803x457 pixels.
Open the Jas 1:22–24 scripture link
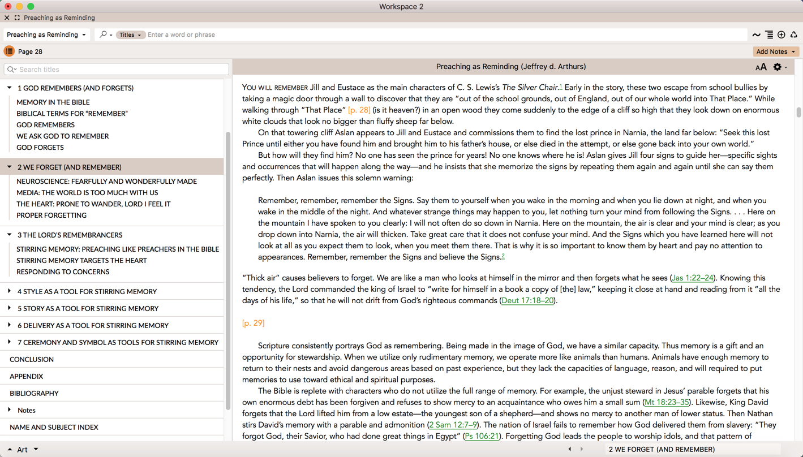coord(693,278)
